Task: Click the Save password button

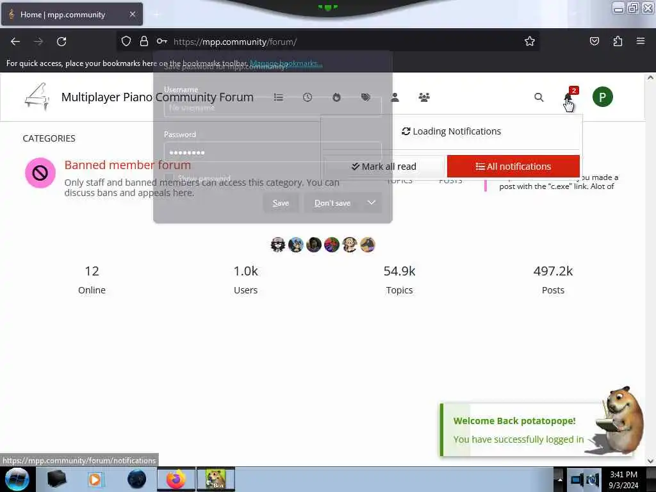Action: tap(281, 203)
